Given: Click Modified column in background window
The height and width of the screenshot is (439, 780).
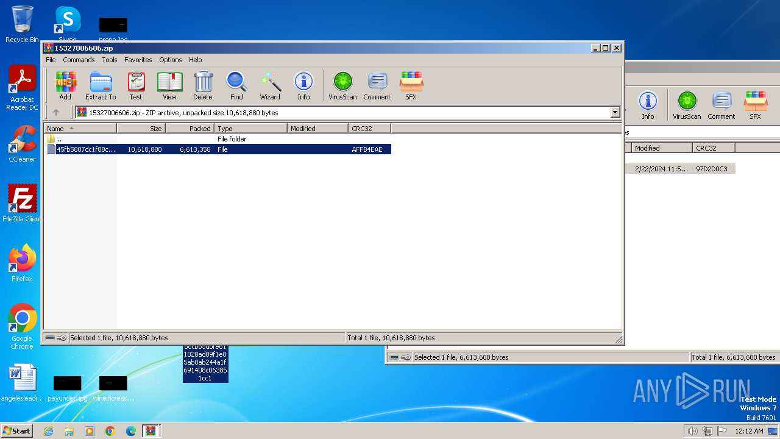Looking at the screenshot, I should [x=662, y=148].
